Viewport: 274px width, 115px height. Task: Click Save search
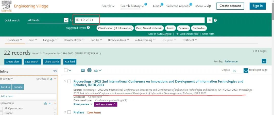click(32, 62)
